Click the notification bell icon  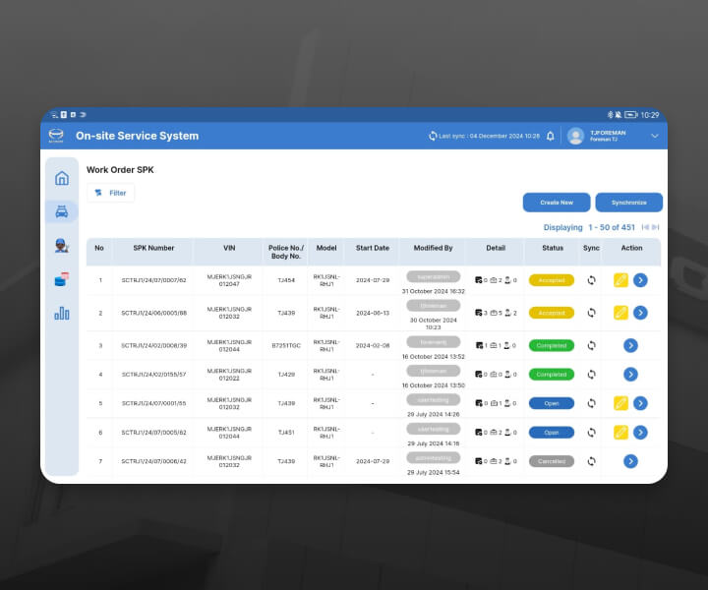click(x=551, y=136)
